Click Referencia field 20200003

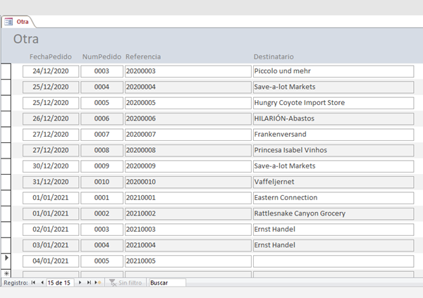[188, 71]
